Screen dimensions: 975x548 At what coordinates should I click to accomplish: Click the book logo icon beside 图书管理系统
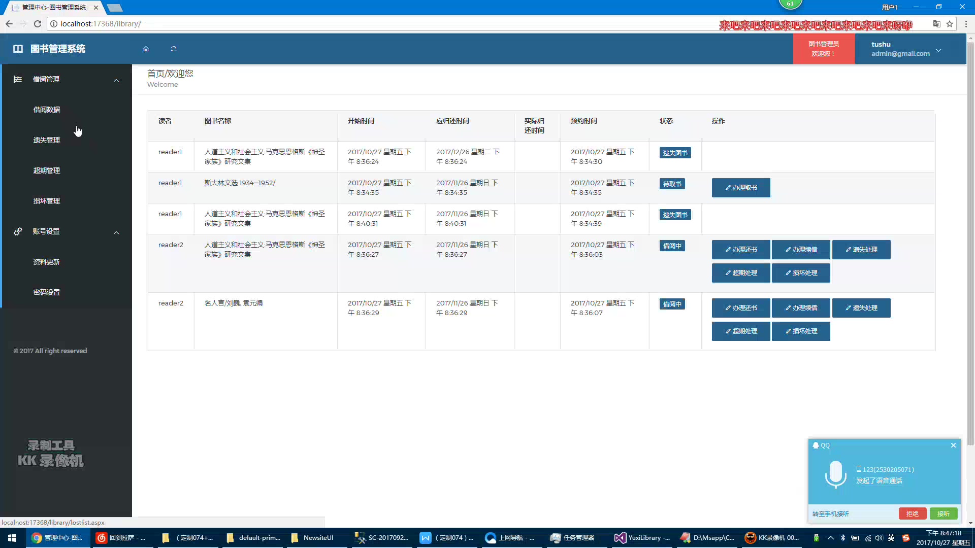pos(18,49)
